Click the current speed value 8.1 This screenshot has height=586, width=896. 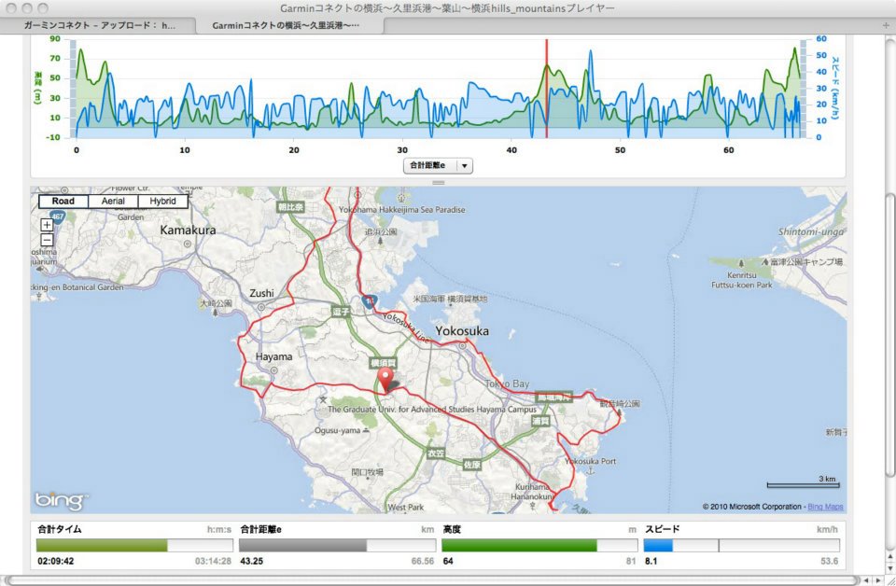click(651, 562)
